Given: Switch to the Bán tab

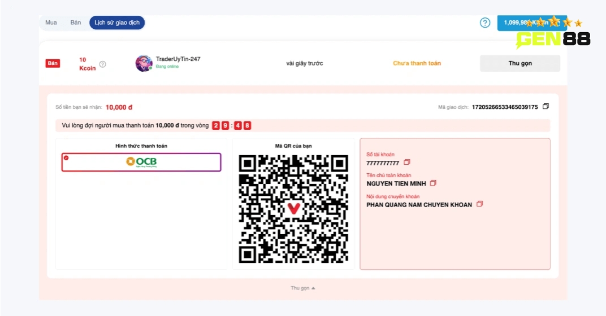Looking at the screenshot, I should [x=75, y=23].
